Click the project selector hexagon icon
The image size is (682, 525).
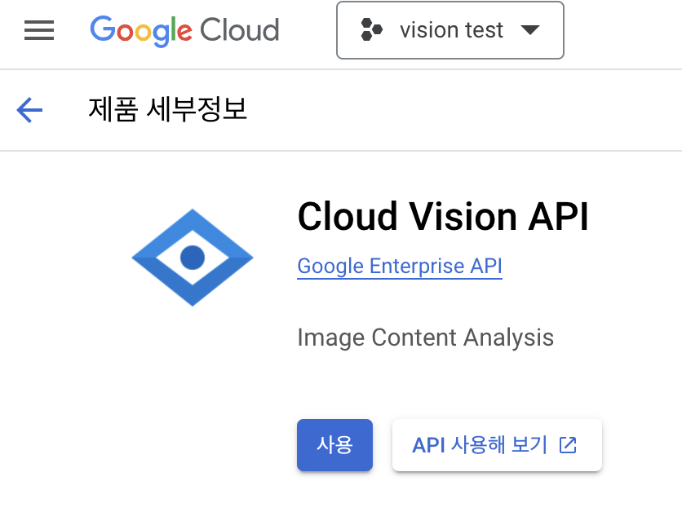pyautogui.click(x=372, y=30)
